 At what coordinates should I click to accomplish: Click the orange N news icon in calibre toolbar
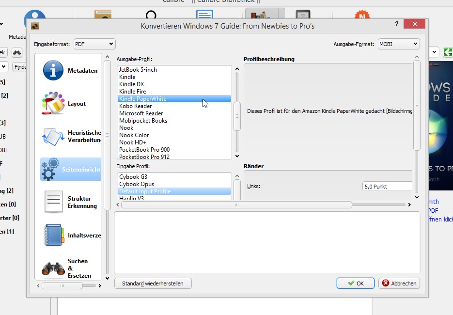pos(362,15)
